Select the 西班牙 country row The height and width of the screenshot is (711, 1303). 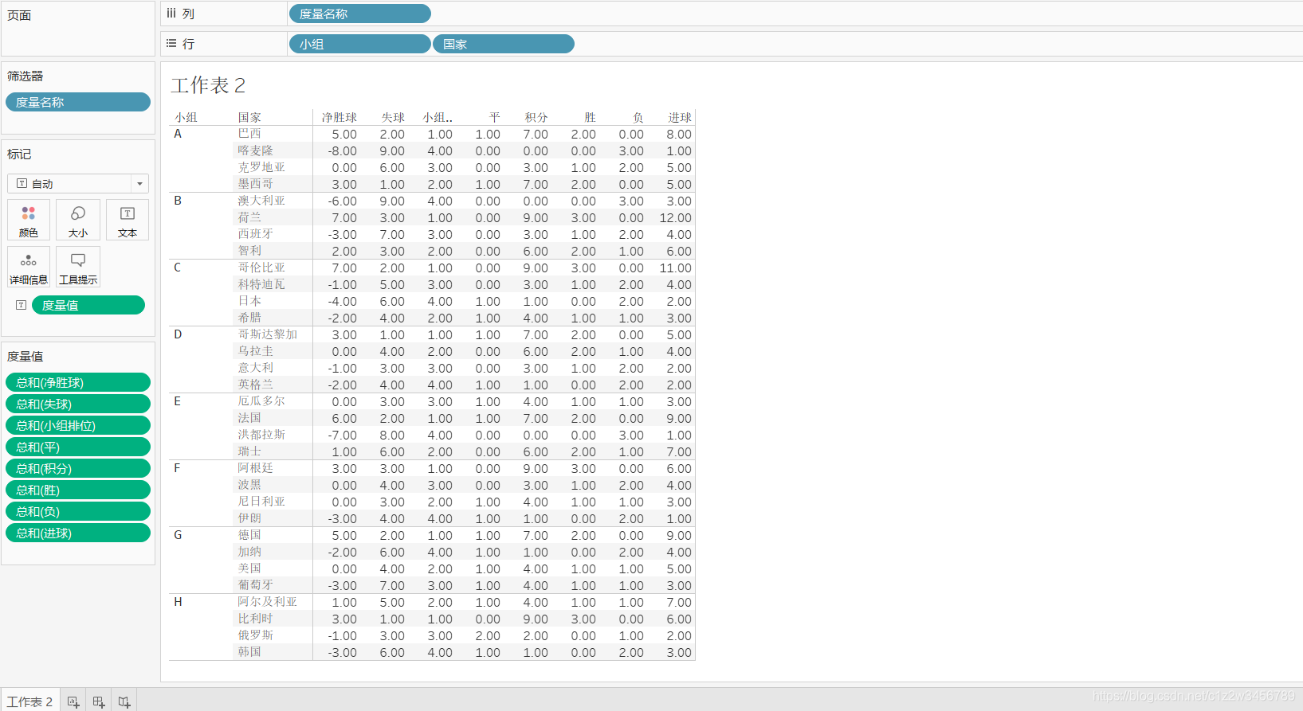pyautogui.click(x=256, y=234)
